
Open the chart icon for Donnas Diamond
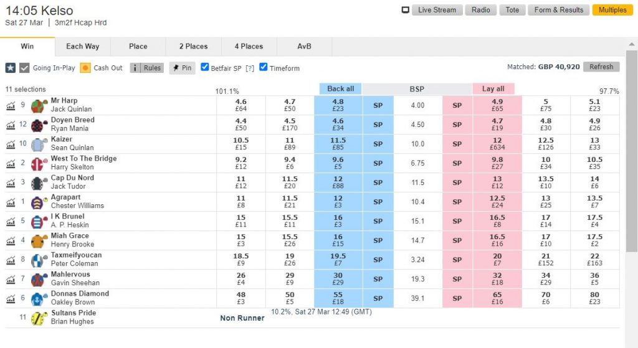coord(11,299)
